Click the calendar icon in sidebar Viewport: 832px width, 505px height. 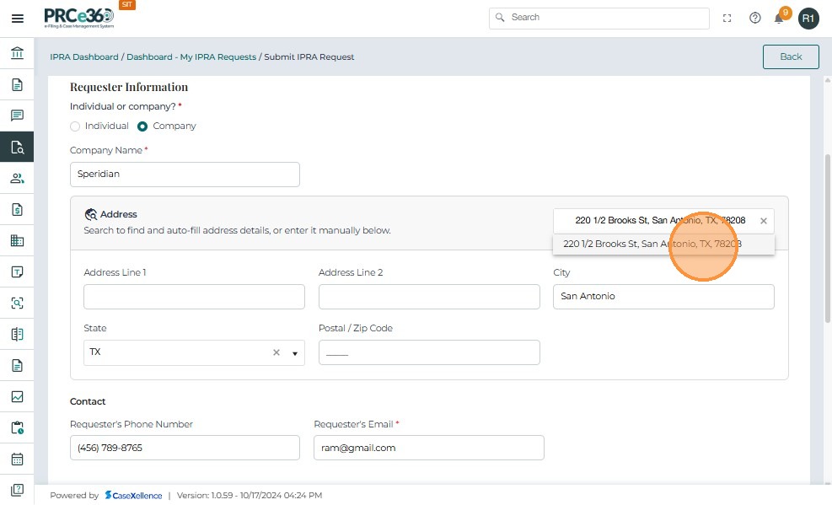tap(17, 459)
